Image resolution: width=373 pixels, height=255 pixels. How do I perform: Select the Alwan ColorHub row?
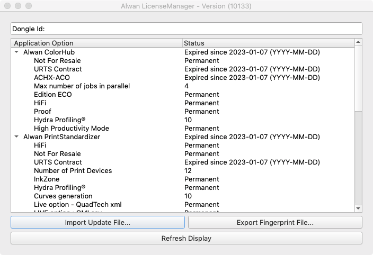[x=183, y=52]
